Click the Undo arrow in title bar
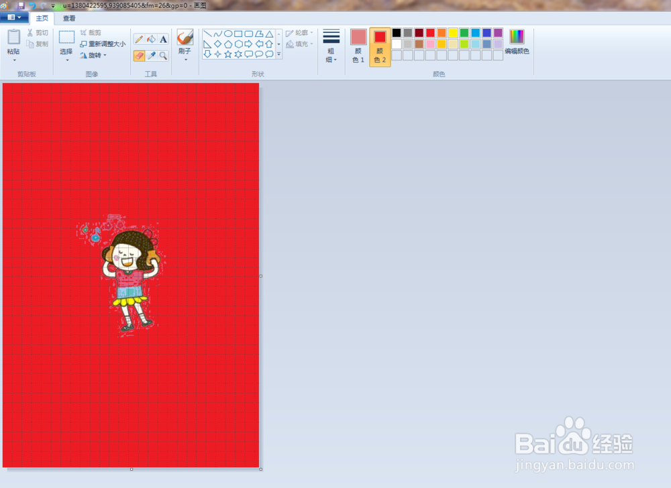671x488 pixels. click(x=32, y=5)
